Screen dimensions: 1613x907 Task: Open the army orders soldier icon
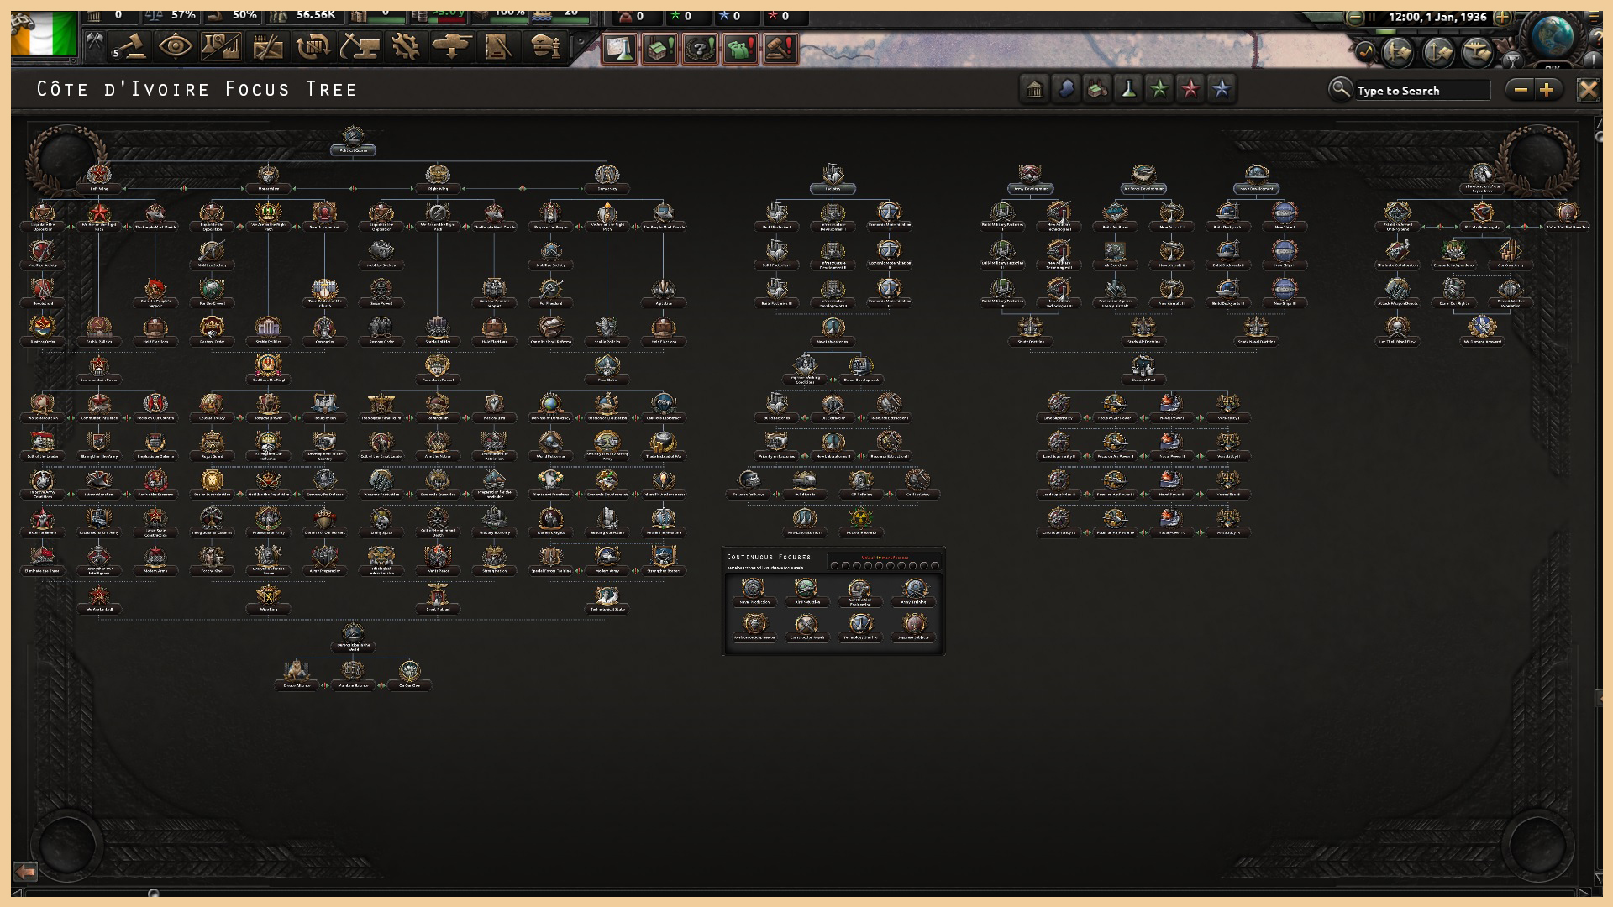pos(1398,52)
